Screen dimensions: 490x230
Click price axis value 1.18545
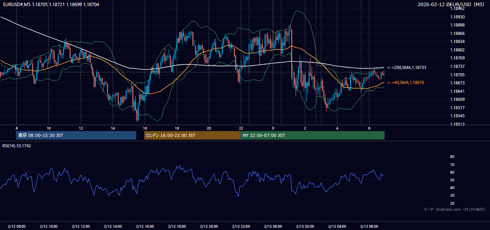pos(457,116)
